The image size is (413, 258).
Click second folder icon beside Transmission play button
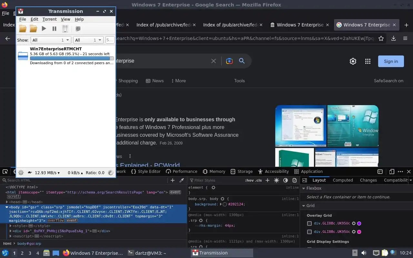(33, 29)
